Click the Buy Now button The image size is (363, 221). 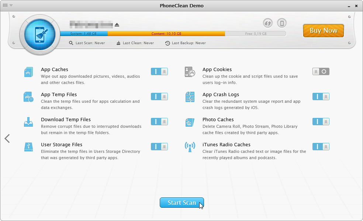(324, 31)
